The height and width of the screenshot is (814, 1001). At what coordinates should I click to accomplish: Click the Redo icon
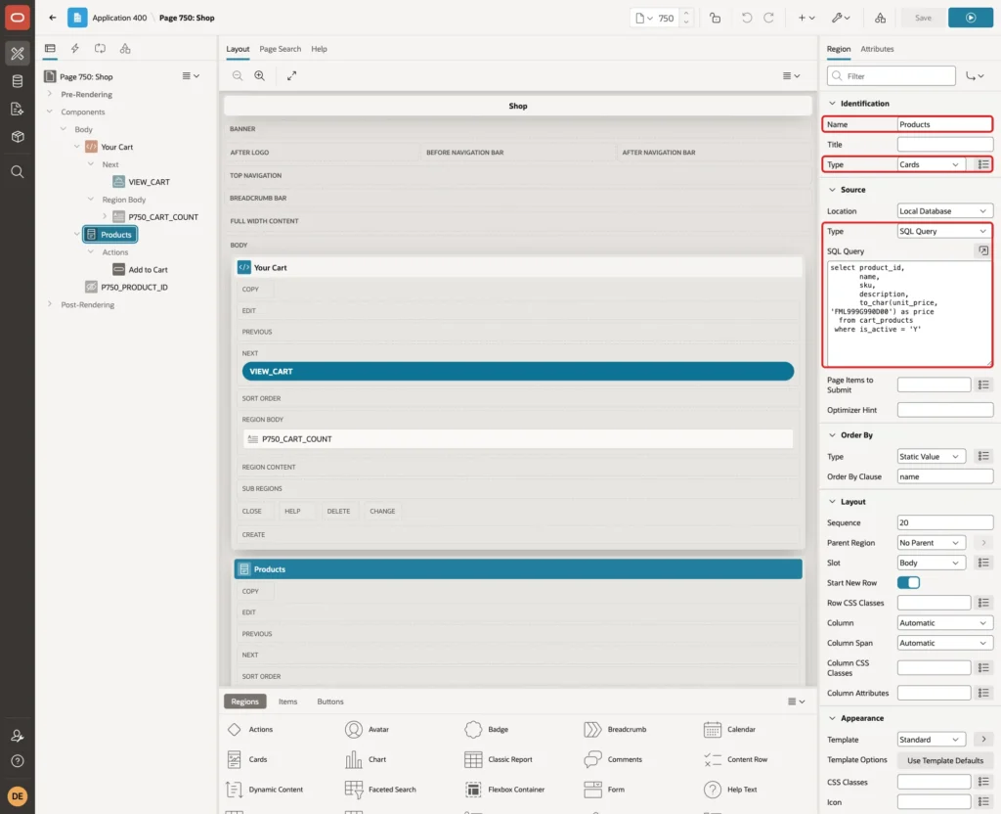768,18
